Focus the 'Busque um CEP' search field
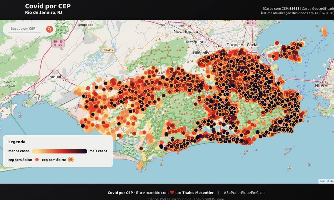Screen dimensions: 334x200 [24, 29]
